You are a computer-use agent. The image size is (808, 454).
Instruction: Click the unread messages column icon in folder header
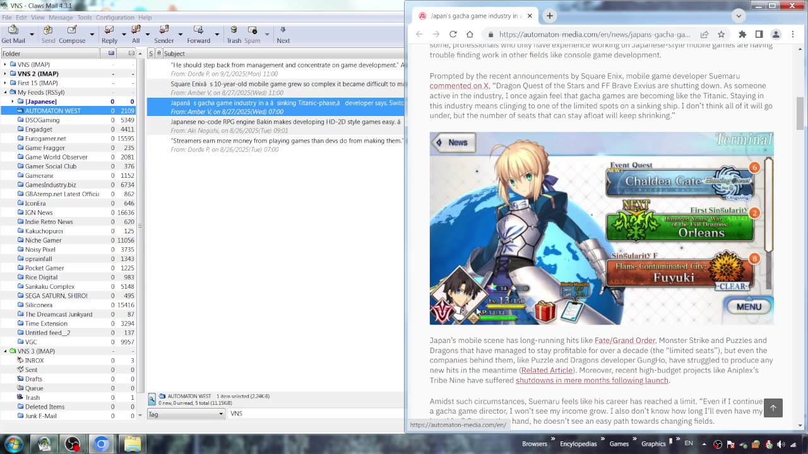pyautogui.click(x=112, y=54)
